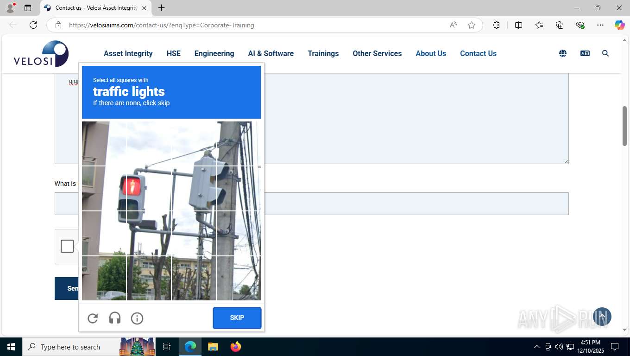Open File Explorer from the taskbar
The height and width of the screenshot is (356, 630).
[213, 347]
